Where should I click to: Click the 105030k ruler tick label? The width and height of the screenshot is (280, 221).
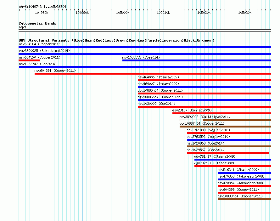point(245,13)
